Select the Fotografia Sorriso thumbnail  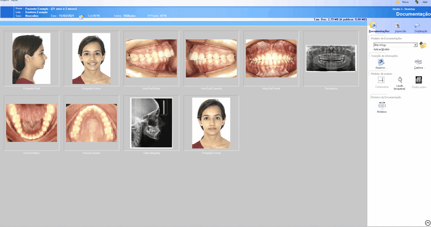[91, 59]
